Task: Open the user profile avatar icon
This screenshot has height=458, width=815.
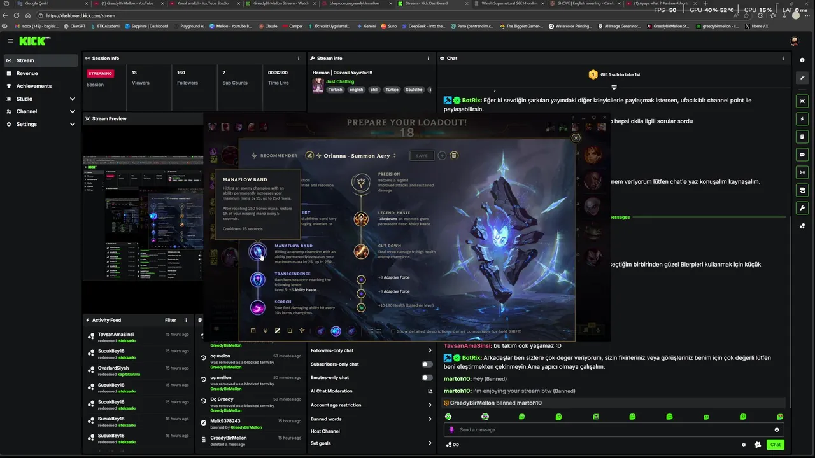Action: pos(795,41)
